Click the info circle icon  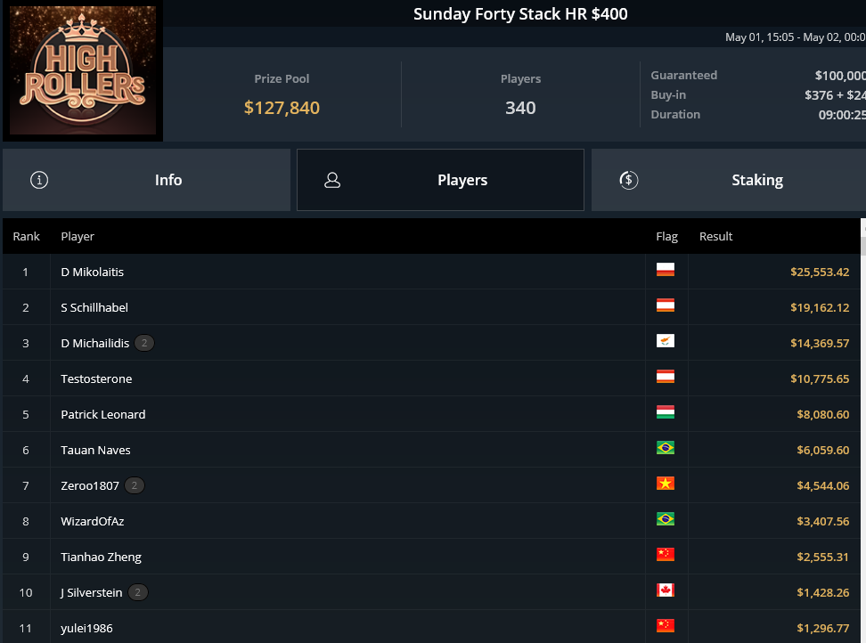point(39,180)
